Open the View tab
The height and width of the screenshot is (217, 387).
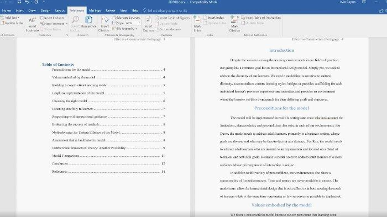point(123,10)
